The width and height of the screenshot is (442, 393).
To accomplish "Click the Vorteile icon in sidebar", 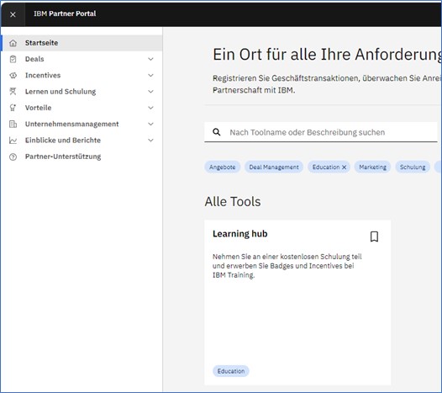I will point(13,108).
